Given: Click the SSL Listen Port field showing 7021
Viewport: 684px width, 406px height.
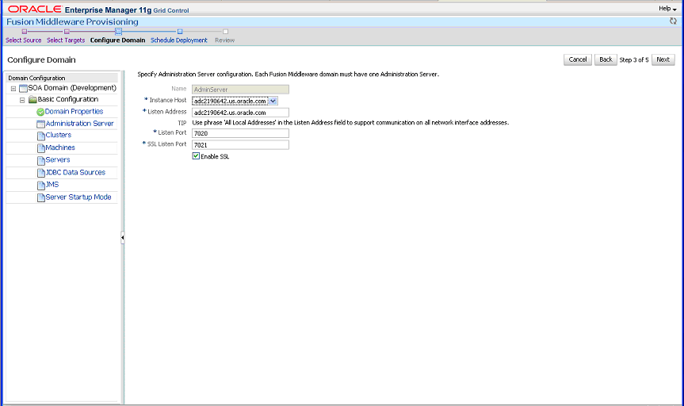Looking at the screenshot, I should [240, 145].
